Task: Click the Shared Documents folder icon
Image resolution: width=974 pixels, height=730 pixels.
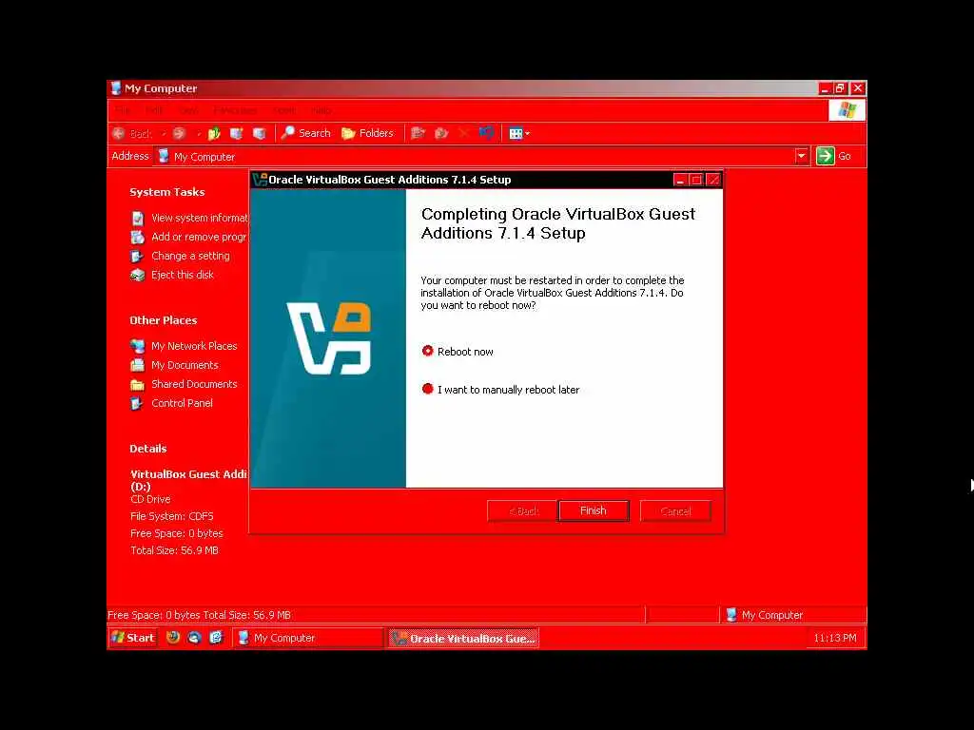Action: 137,384
